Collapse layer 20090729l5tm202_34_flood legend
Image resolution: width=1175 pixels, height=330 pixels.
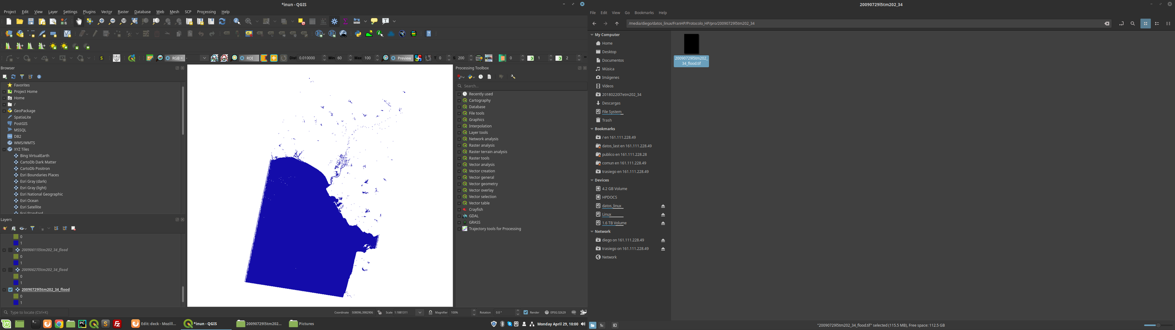4,290
